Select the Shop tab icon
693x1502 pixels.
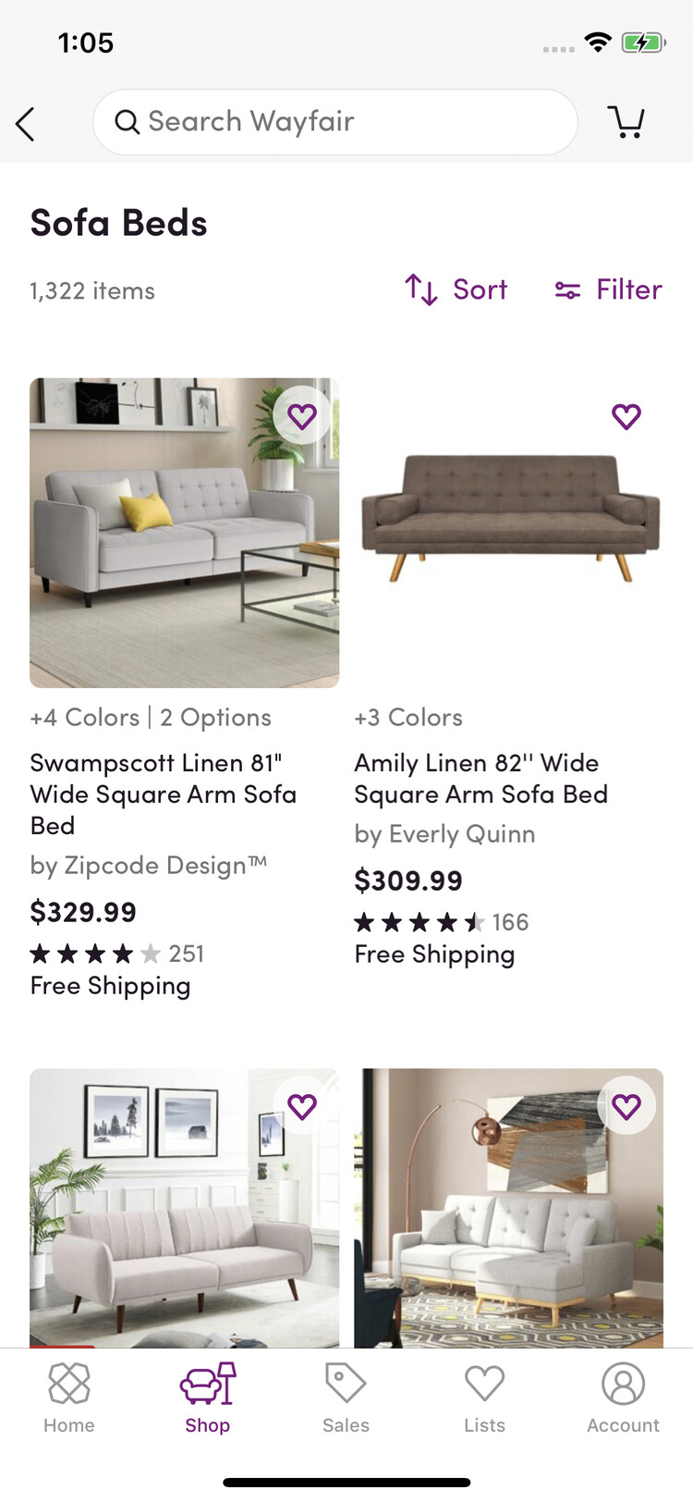208,1385
